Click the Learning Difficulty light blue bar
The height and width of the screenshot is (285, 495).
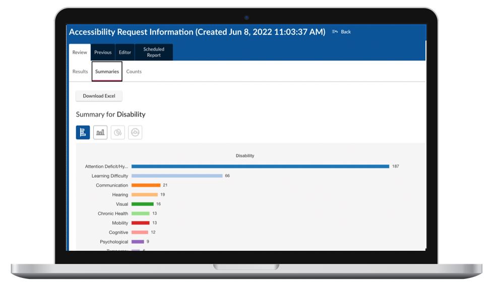(176, 176)
